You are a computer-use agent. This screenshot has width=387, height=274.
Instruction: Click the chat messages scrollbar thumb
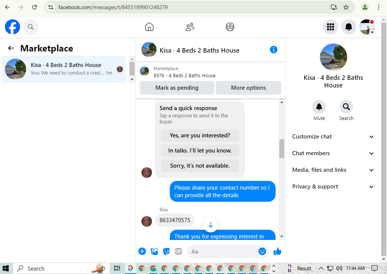coord(282,149)
